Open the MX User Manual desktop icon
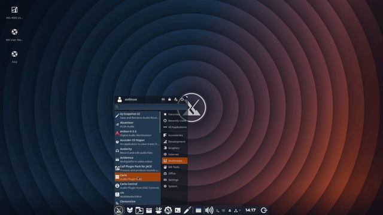Image resolution: width=383 pixels, height=215 pixels. point(14,35)
